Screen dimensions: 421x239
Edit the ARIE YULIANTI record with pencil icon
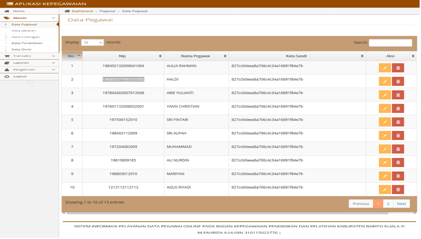(385, 95)
